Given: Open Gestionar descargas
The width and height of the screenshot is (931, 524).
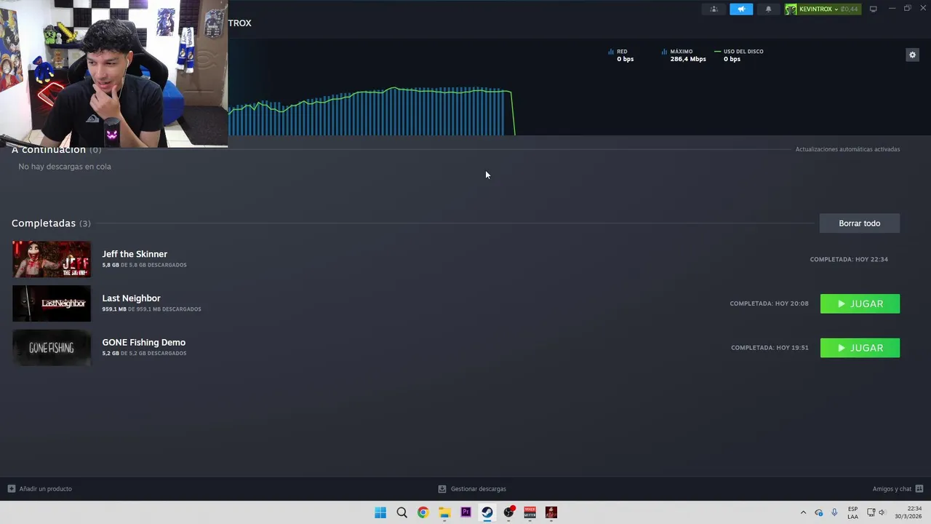Looking at the screenshot, I should (x=472, y=489).
